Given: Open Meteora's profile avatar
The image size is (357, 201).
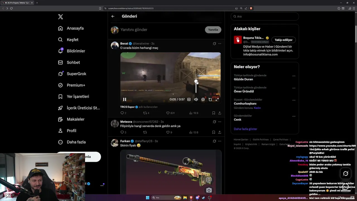Looking at the screenshot, I should [x=115, y=124].
